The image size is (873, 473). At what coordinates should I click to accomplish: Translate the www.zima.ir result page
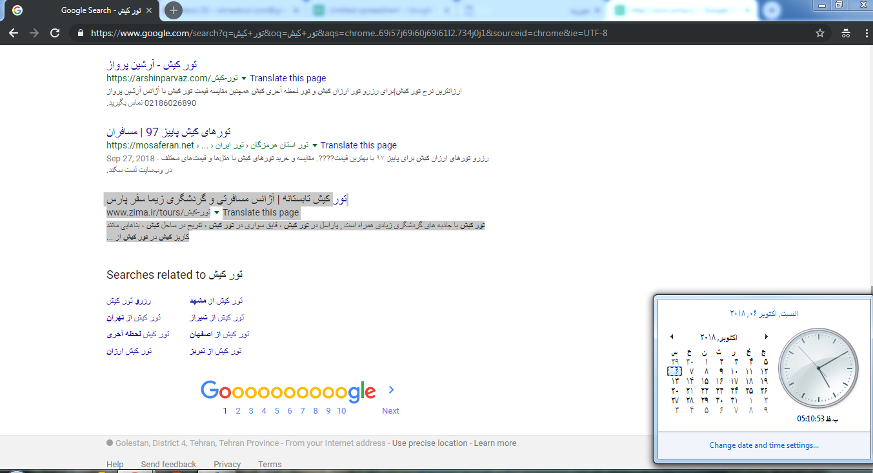tap(261, 212)
